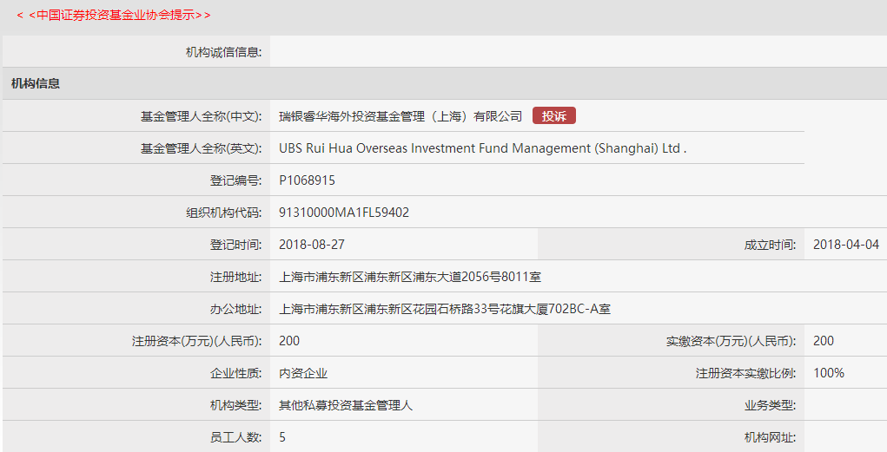Viewport: 887px width, 452px height.
Task: Click the 机构信息 section header
Action: pos(36,83)
